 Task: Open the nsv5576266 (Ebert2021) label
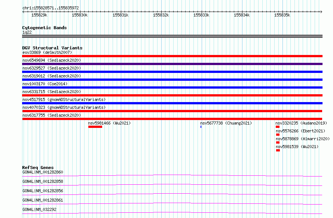pos(300,131)
